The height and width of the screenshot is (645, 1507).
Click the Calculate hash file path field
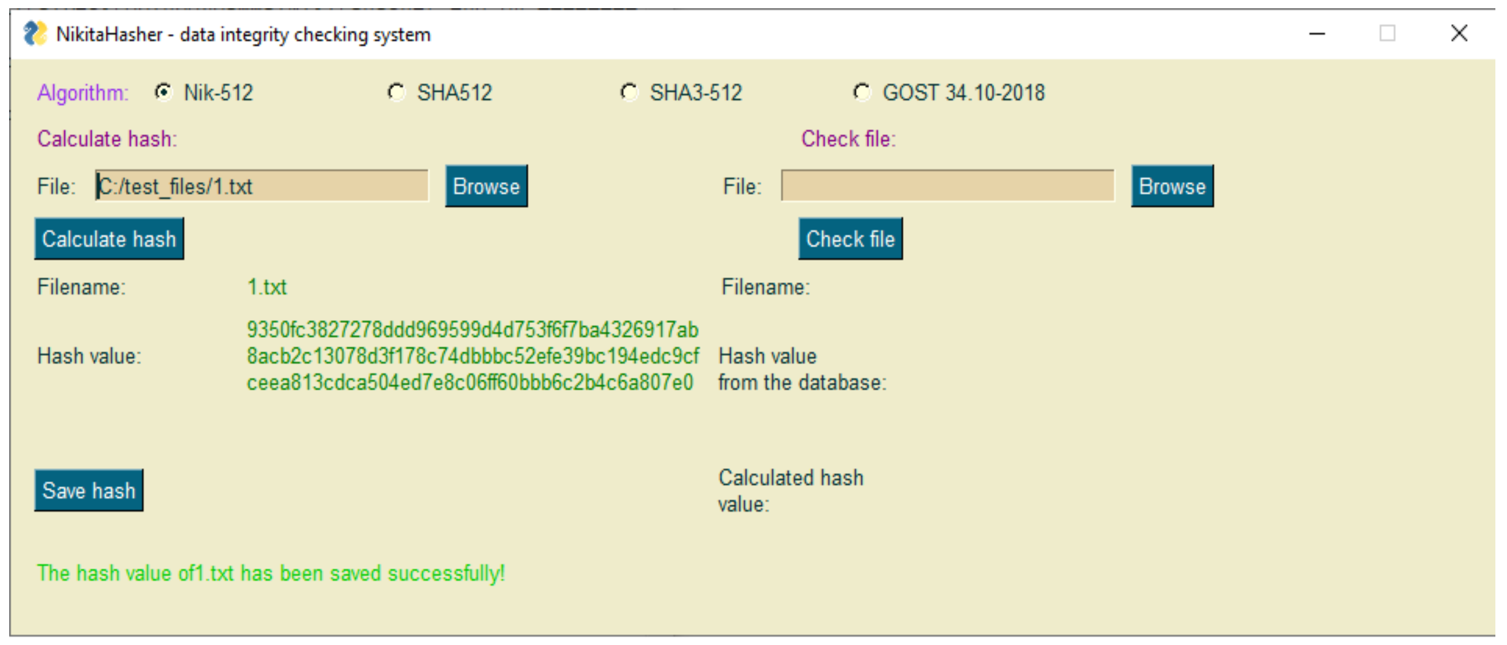click(x=261, y=186)
